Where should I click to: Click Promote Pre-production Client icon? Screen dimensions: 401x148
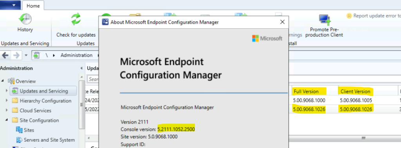[x=324, y=20]
